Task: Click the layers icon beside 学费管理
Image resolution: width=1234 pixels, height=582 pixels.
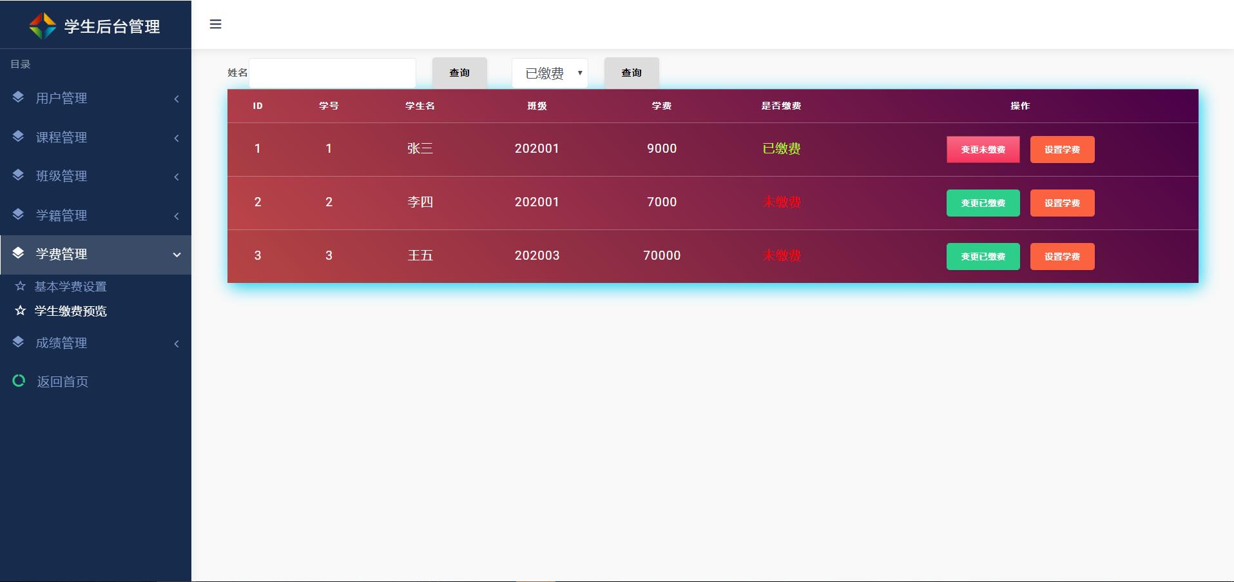Action: [18, 253]
